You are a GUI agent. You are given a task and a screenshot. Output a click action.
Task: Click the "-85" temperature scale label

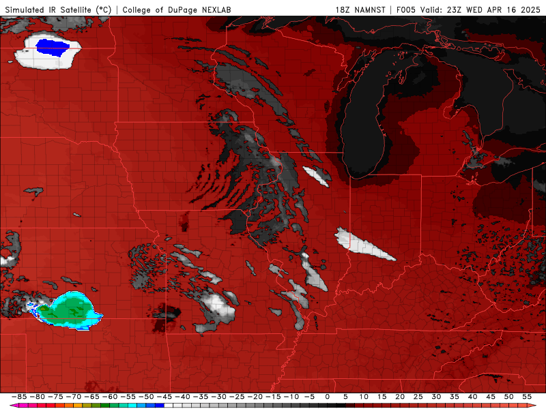19,397
